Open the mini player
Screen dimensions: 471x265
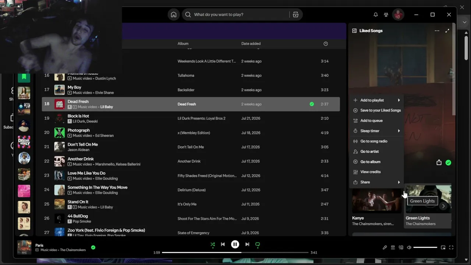(x=443, y=248)
